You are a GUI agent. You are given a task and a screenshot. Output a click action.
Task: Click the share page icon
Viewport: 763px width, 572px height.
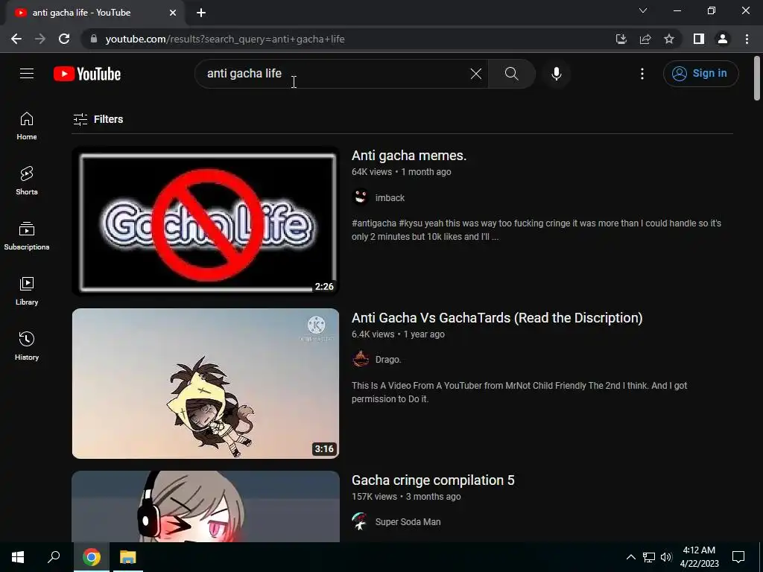[x=645, y=39]
